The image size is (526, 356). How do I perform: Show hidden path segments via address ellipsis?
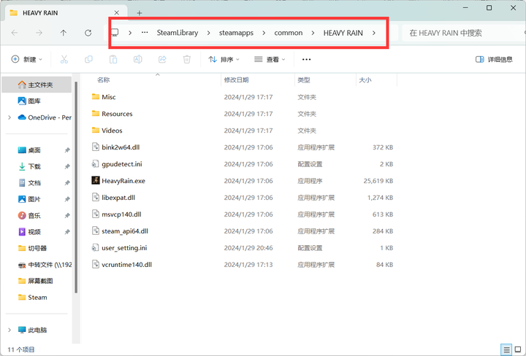[x=145, y=33]
